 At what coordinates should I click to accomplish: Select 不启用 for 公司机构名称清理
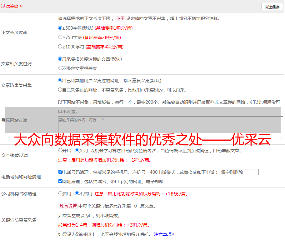[x=77, y=193]
